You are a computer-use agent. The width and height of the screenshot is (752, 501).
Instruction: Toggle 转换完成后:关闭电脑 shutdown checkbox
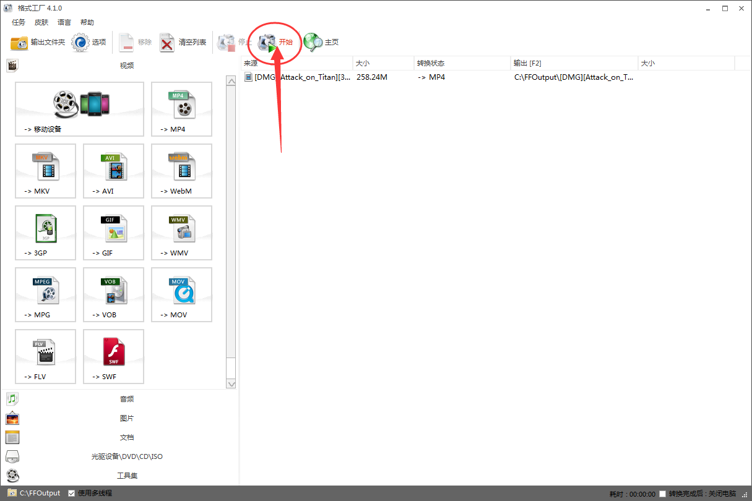coord(663,494)
